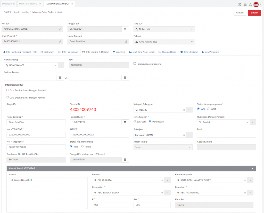This screenshot has width=264, height=213.
Task: Open Tanggal Perubahan No. HP calendar icon
Action: click(125, 160)
